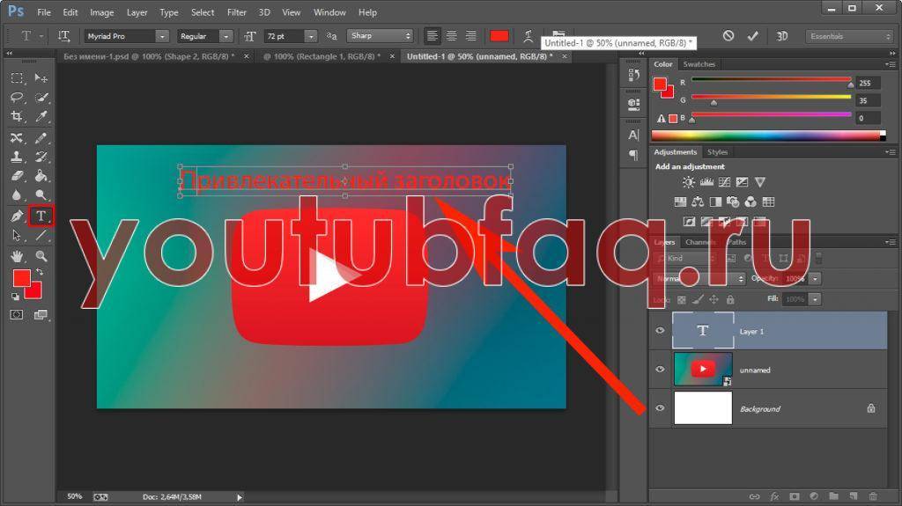Click the Background layer thumbnail
Image resolution: width=902 pixels, height=506 pixels.
[x=703, y=408]
